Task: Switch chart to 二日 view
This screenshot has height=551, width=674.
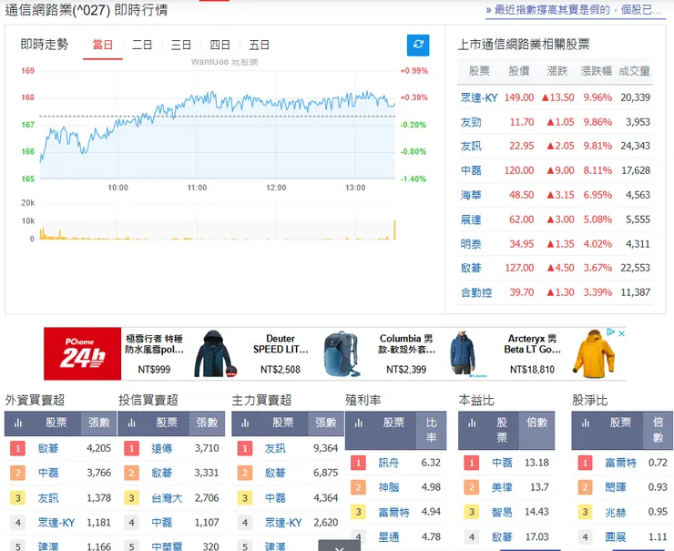Action: coord(142,46)
